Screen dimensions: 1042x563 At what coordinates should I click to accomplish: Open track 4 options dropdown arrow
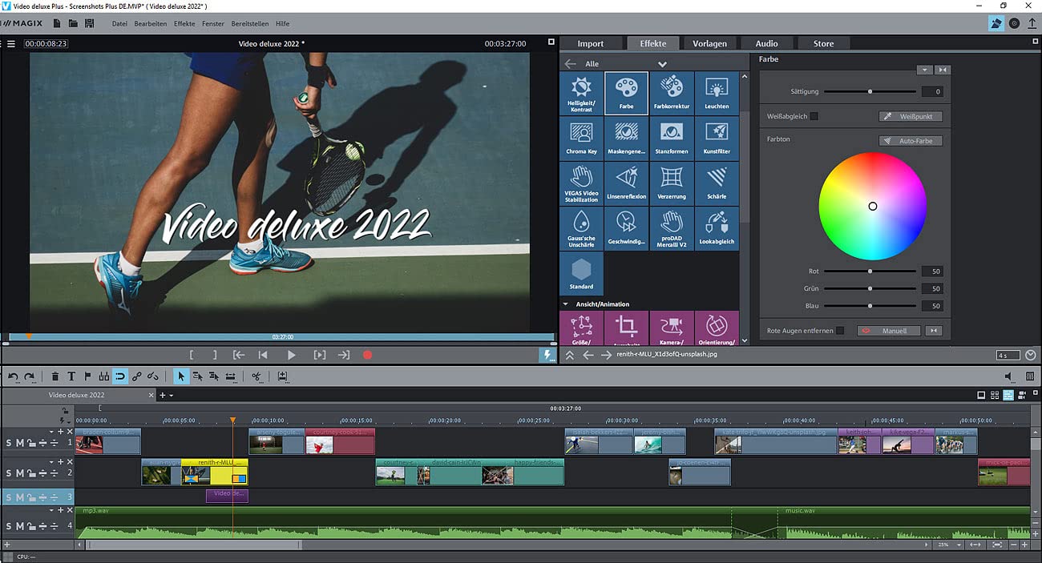tap(52, 510)
